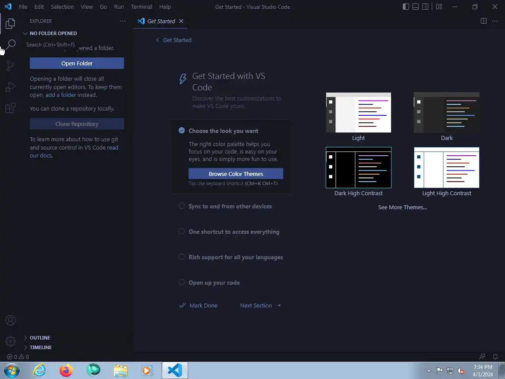Click Browse Color Themes button
The width and height of the screenshot is (505, 379).
(x=236, y=174)
